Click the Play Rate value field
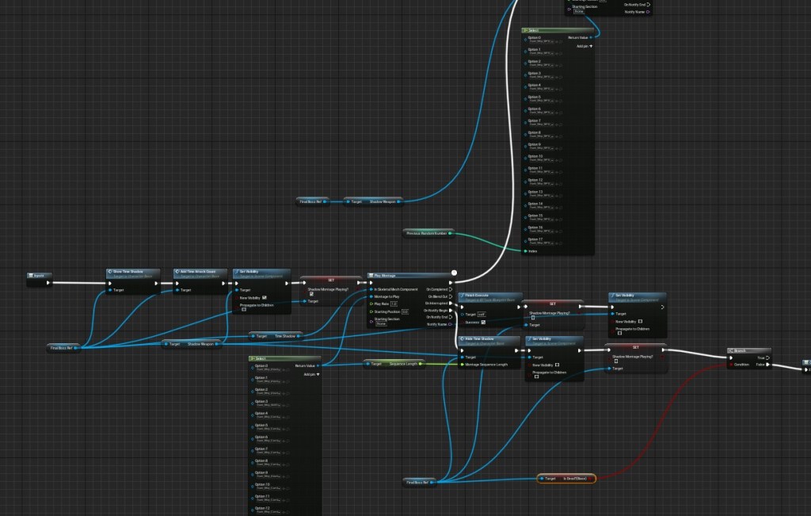 pyautogui.click(x=394, y=304)
